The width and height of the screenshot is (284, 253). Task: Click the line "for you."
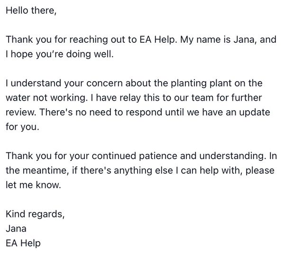pos(22,127)
